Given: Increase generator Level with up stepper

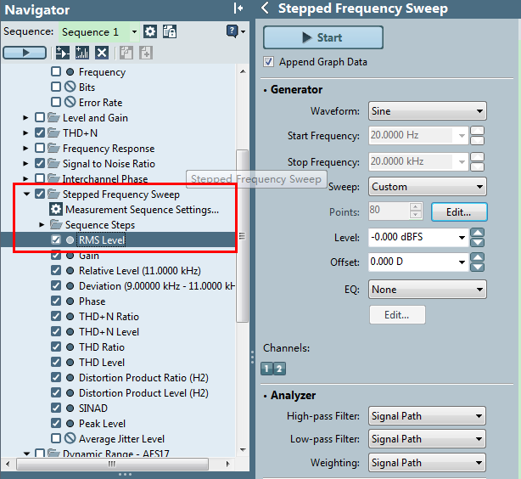Looking at the screenshot, I should coord(478,233).
